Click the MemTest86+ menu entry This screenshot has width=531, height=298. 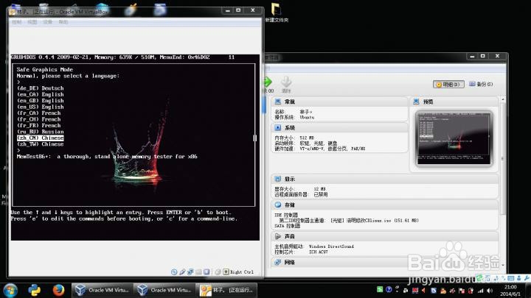pyautogui.click(x=107, y=157)
